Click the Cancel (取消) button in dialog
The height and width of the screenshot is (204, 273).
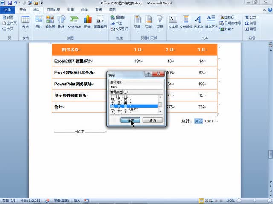click(153, 120)
